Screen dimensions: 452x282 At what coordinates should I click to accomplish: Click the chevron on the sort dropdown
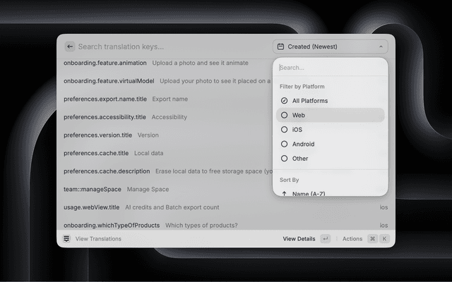point(381,47)
